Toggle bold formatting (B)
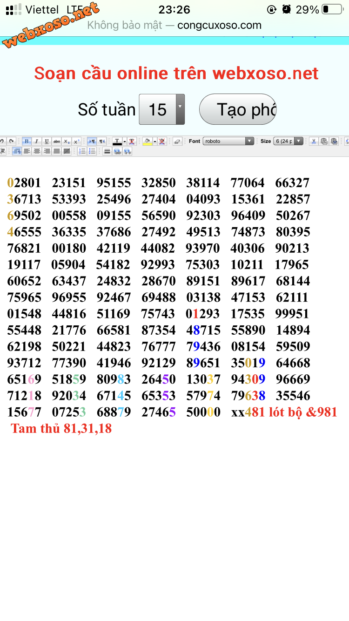Image resolution: width=349 pixels, height=621 pixels. (x=27, y=141)
